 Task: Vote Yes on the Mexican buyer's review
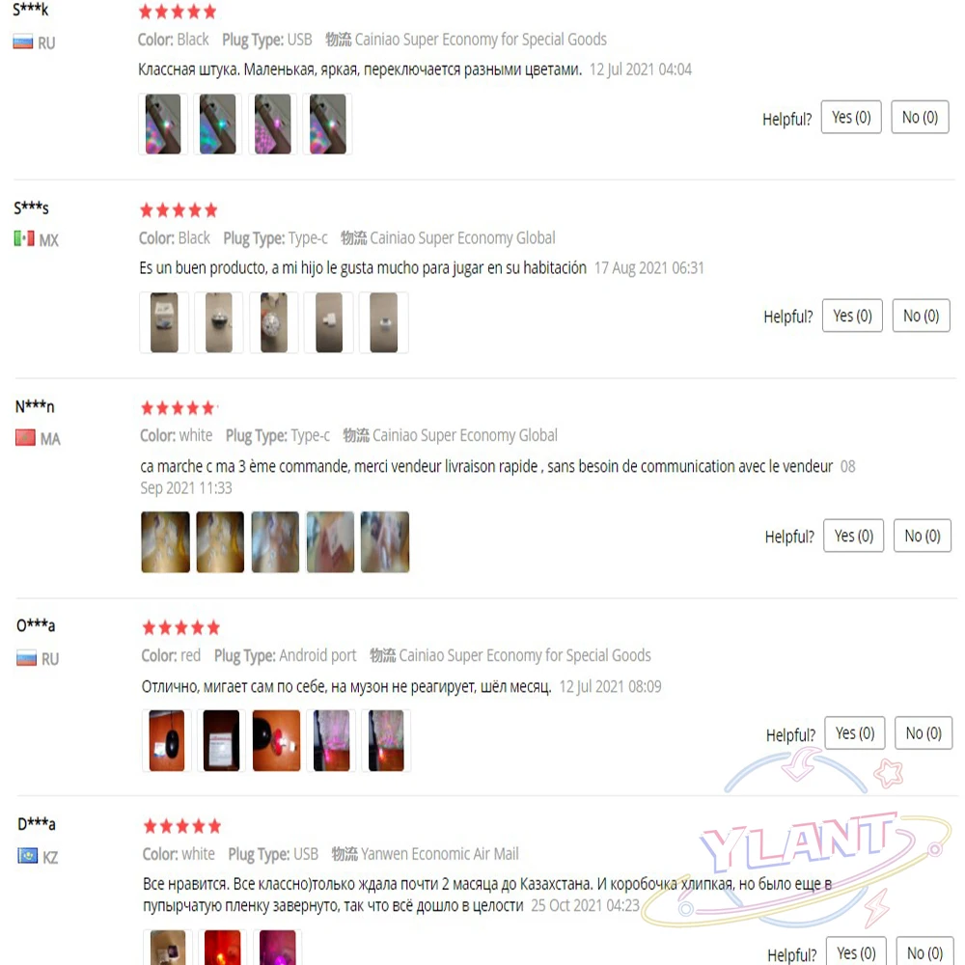coord(852,316)
